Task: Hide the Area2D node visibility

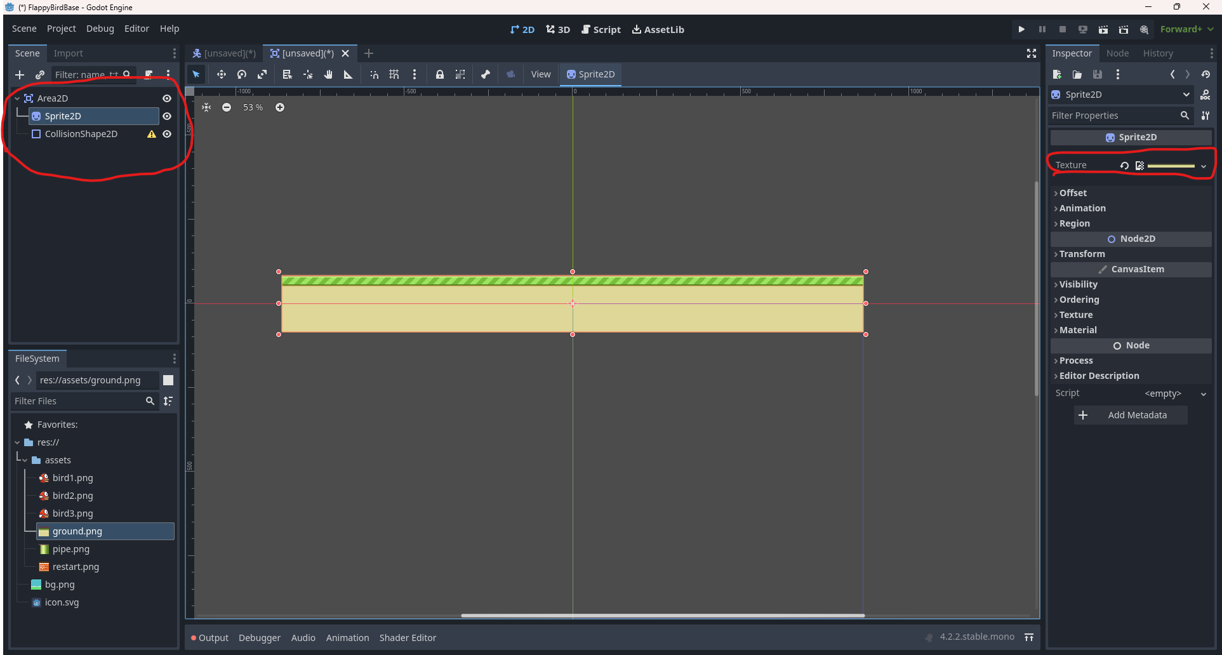Action: [x=167, y=98]
